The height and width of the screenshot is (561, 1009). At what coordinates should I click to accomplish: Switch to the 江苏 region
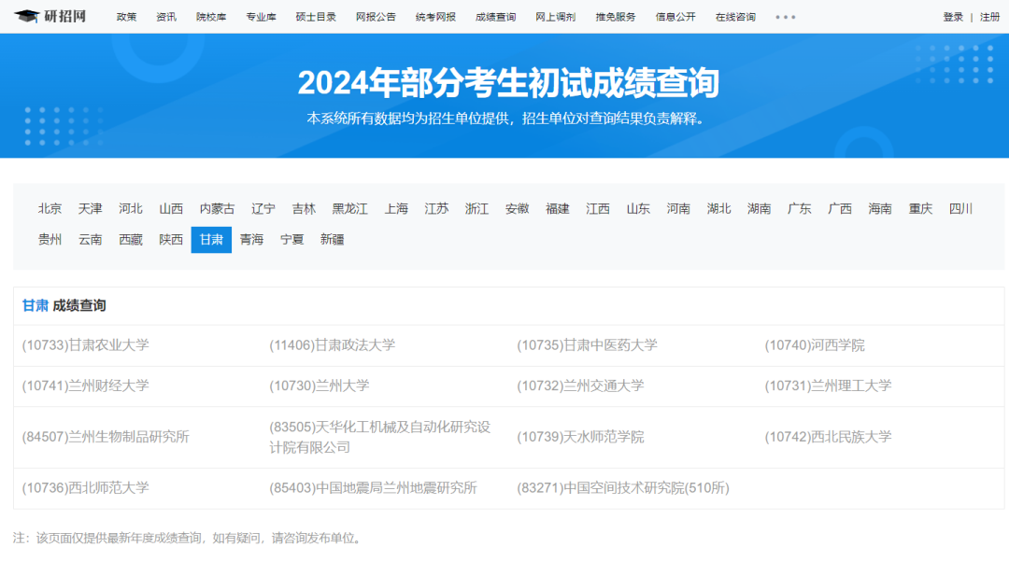click(436, 208)
